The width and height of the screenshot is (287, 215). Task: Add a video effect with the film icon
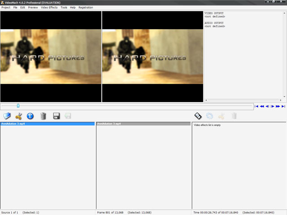tap(198, 116)
